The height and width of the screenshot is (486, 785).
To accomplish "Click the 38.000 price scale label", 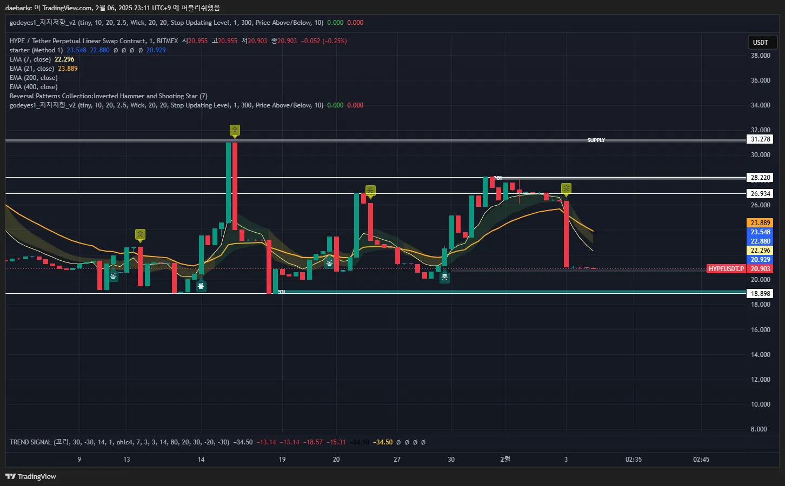I will pos(760,56).
